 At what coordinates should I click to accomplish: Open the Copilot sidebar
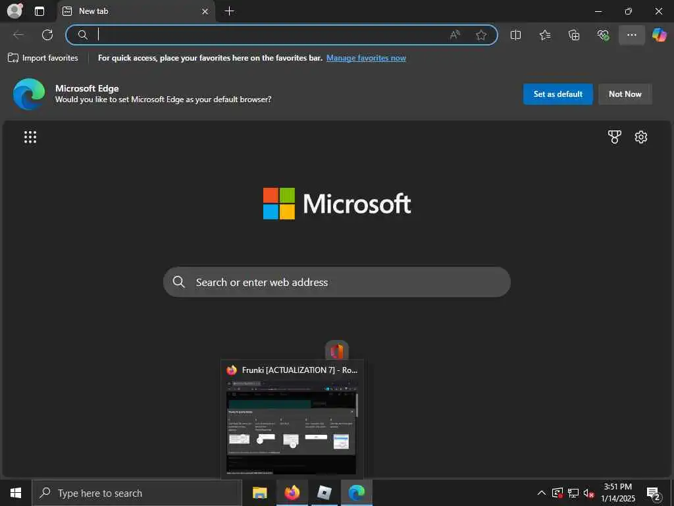[660, 35]
